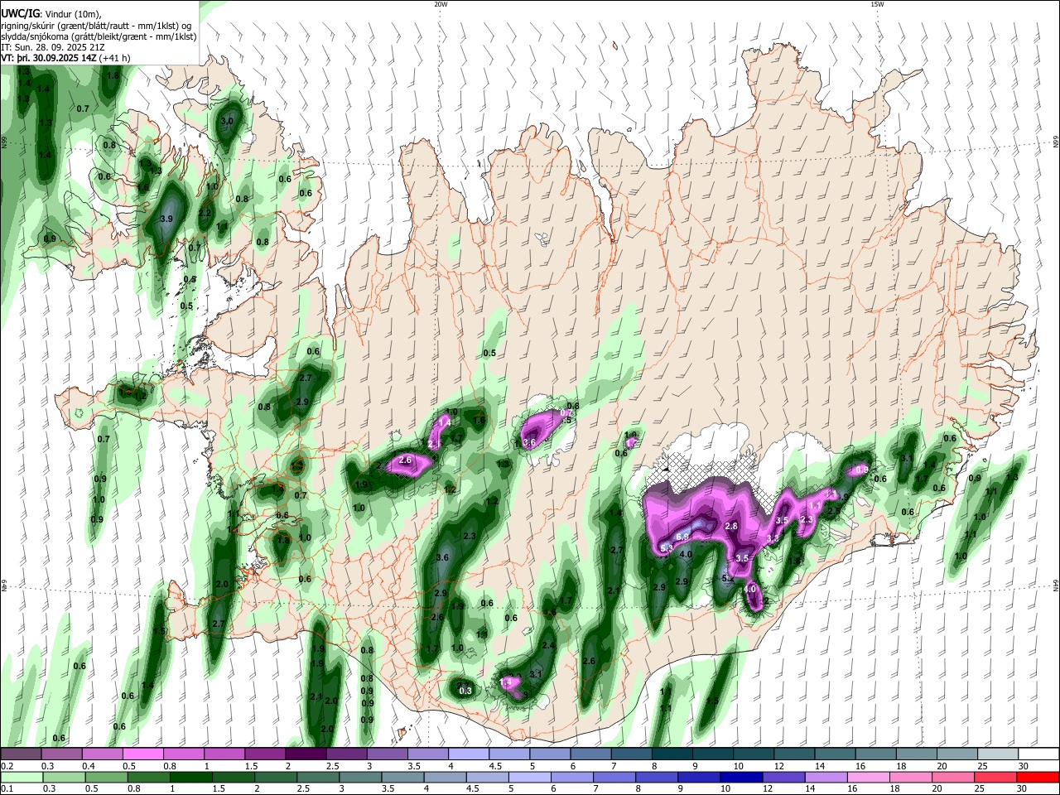Viewport: 1060px width, 795px height.
Task: Click the "UWC/IG: Vindur (10m)" title line
Action: [50, 14]
